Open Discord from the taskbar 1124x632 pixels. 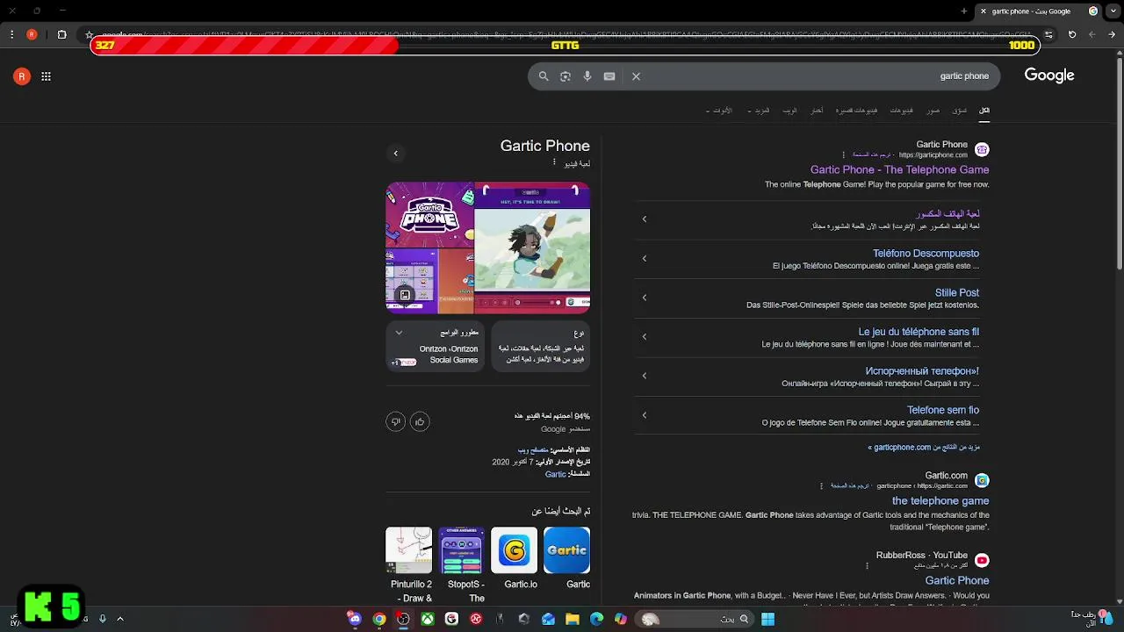point(355,619)
